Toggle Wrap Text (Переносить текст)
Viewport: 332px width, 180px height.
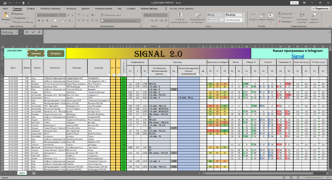point(111,15)
